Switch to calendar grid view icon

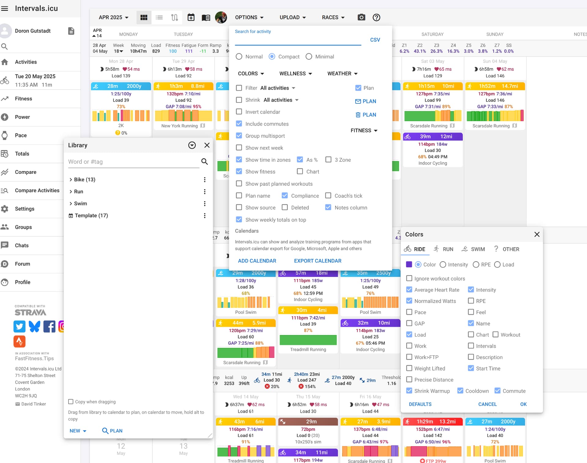pos(144,17)
